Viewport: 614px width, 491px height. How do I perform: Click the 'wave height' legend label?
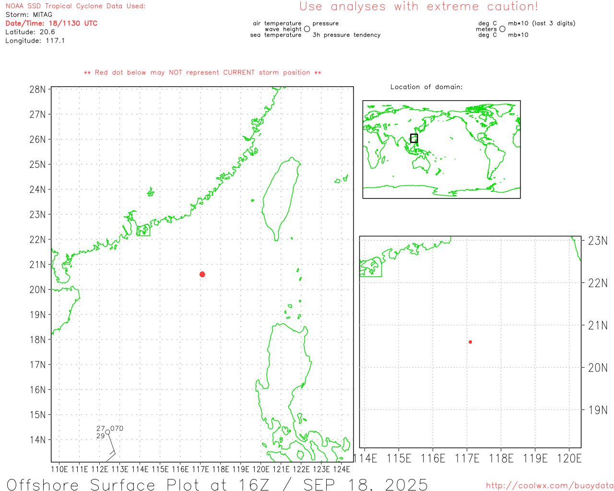tap(283, 29)
